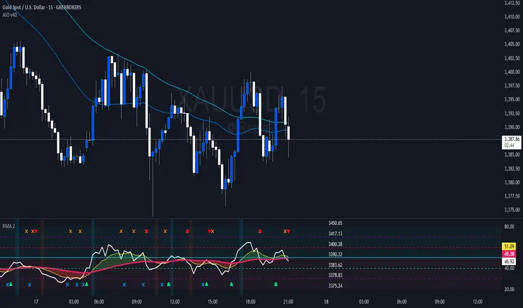Click the 3,395.00 price axis label

(x=512, y=99)
